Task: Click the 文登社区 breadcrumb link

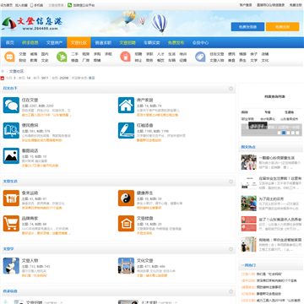Action: click(16, 71)
